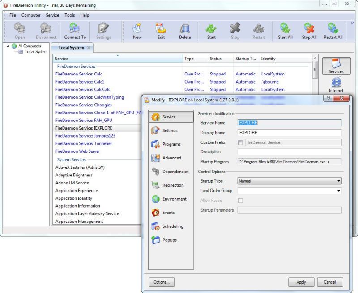Open the Computer menu

coord(31,15)
